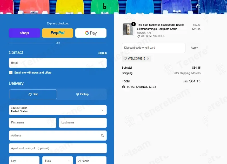This screenshot has width=227, height=164.
Task: Click the Apartment, suite, etc. field
Action: [58, 148]
